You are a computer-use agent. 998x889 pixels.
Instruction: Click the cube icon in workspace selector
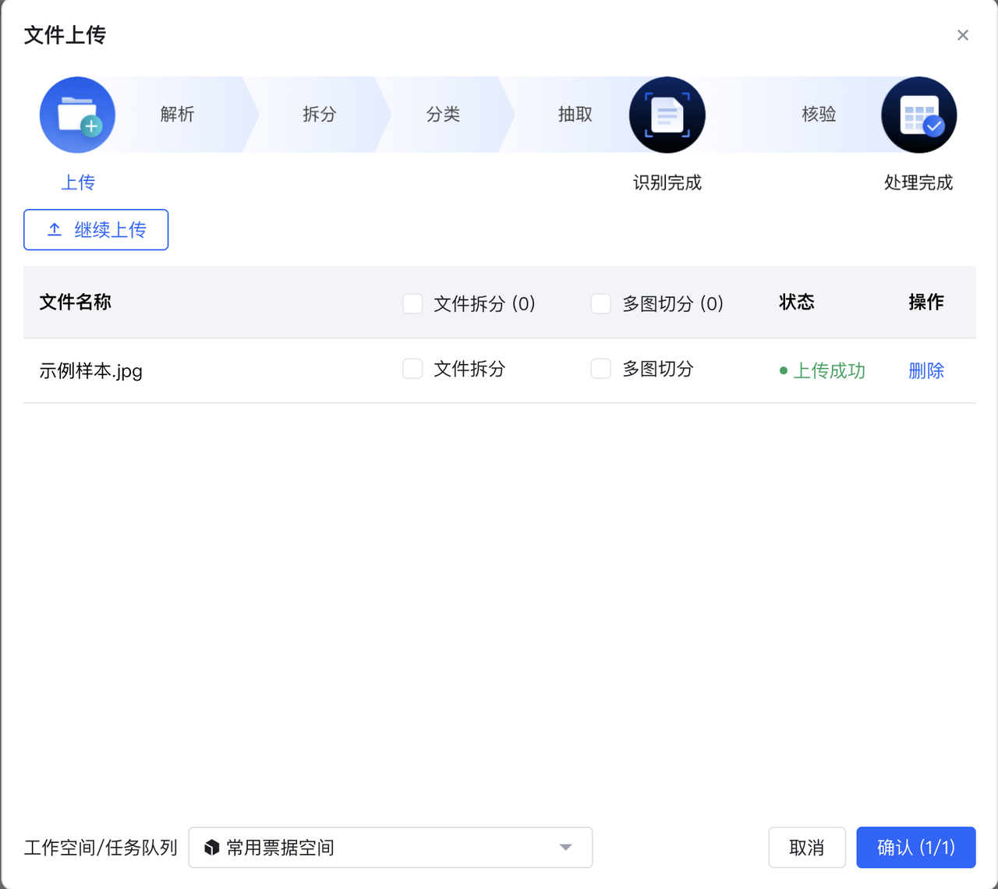[x=211, y=848]
